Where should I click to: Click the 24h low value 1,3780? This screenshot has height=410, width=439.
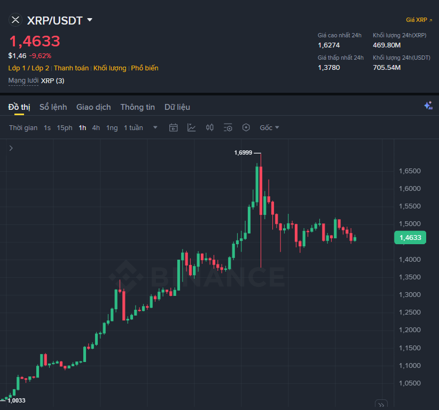tap(328, 68)
